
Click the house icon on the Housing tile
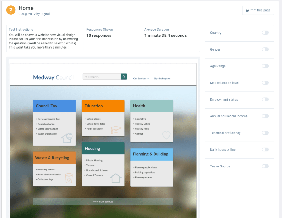coord(115,179)
